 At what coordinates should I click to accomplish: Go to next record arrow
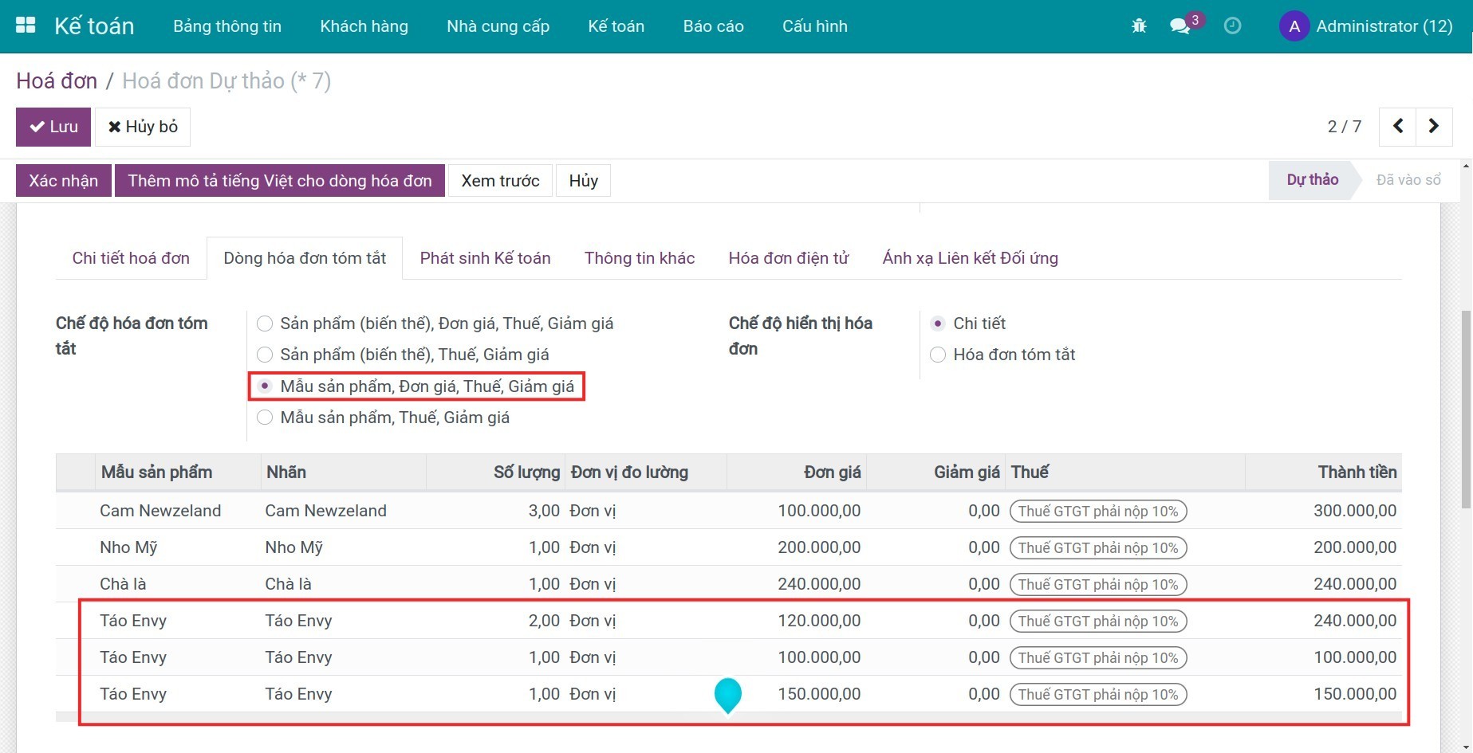pyautogui.click(x=1433, y=126)
